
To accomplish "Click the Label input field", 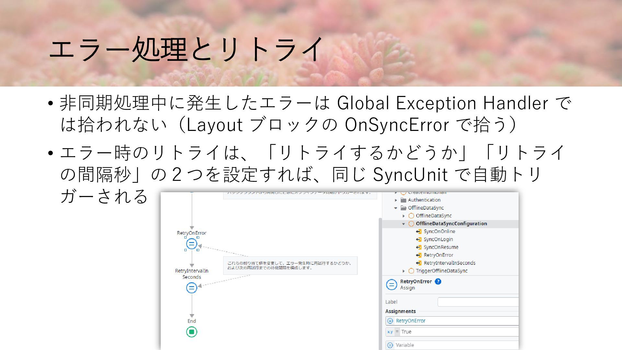I will (x=478, y=302).
